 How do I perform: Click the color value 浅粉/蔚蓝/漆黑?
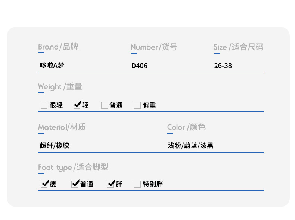pyautogui.click(x=190, y=145)
